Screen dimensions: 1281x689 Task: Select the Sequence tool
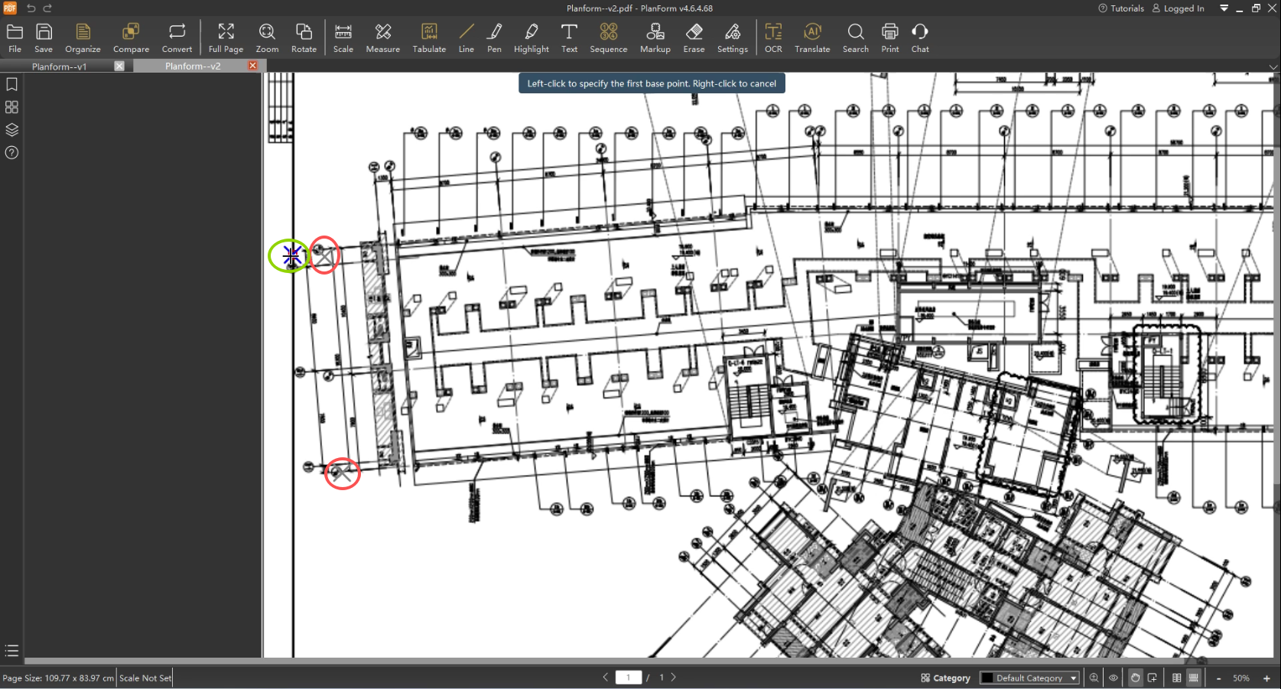[608, 38]
